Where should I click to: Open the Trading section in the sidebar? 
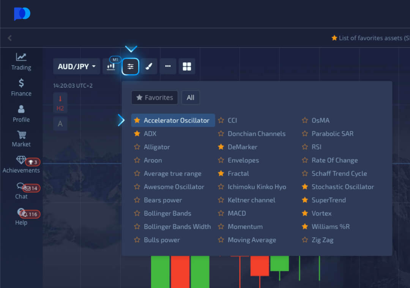[x=21, y=61]
